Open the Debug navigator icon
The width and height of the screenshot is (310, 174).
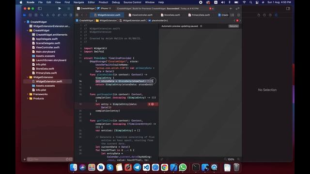click(59, 15)
